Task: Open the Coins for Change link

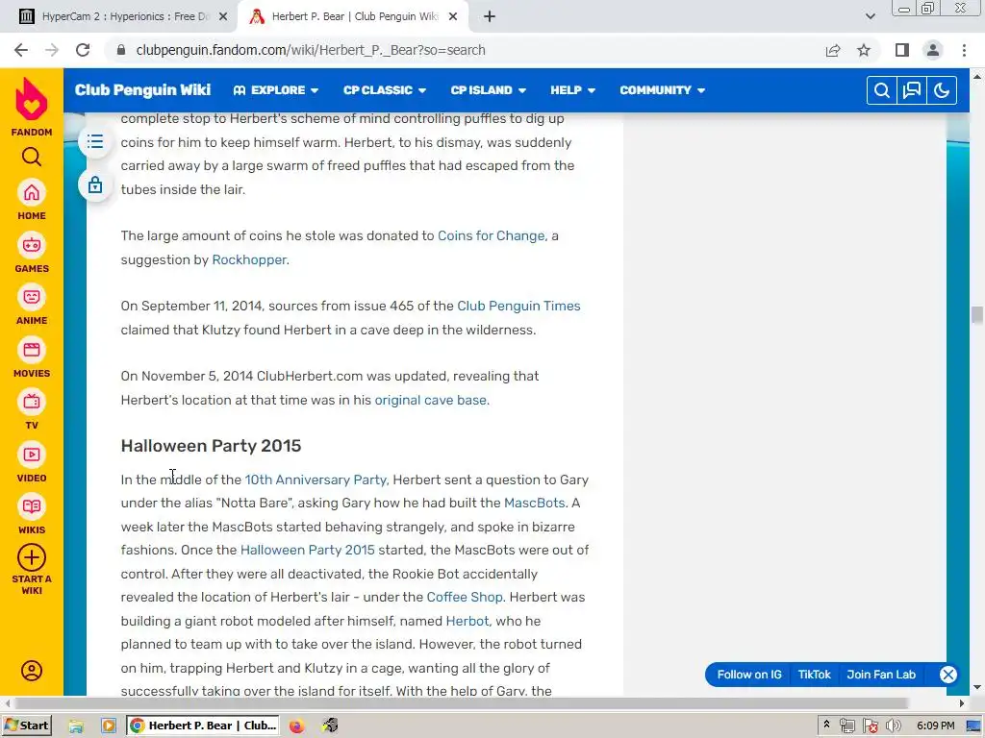Action: pos(492,236)
